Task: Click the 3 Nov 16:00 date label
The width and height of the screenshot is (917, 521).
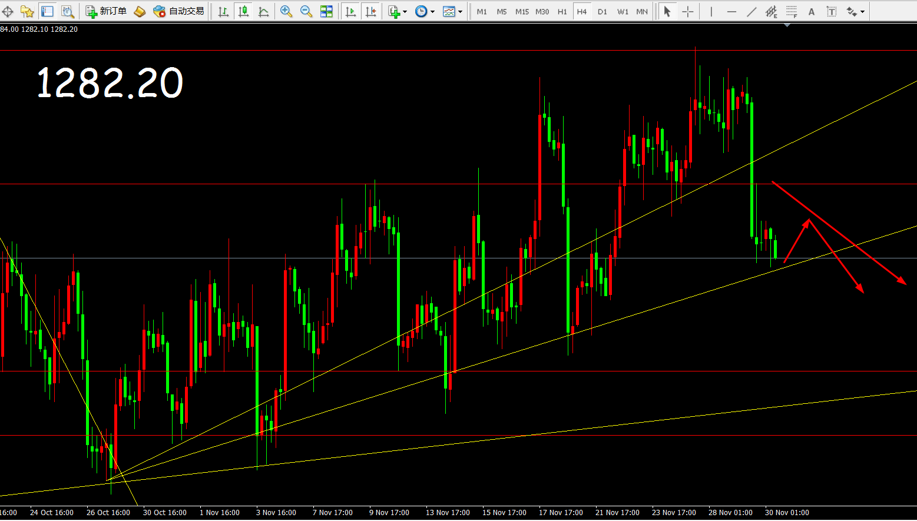Action: click(x=276, y=513)
